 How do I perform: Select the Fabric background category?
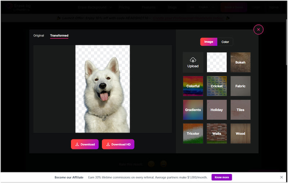click(240, 86)
